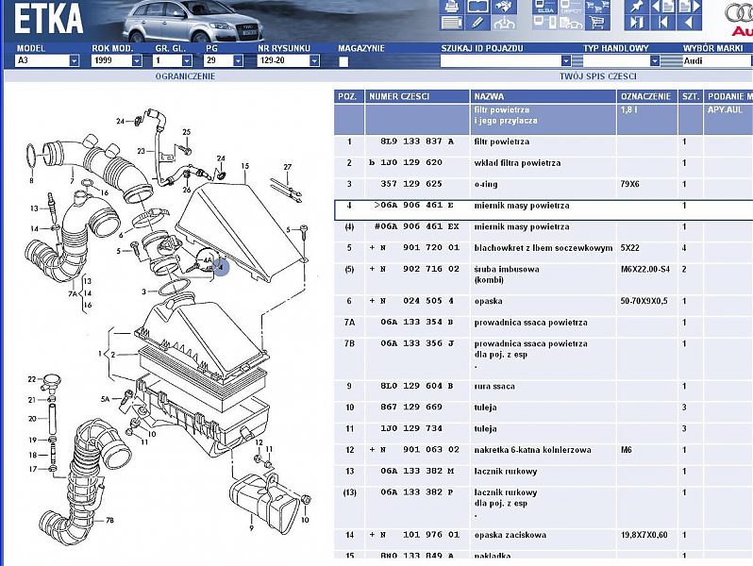Click the greyed car-with-arrow icon
The height and width of the screenshot is (566, 753).
tap(504, 22)
